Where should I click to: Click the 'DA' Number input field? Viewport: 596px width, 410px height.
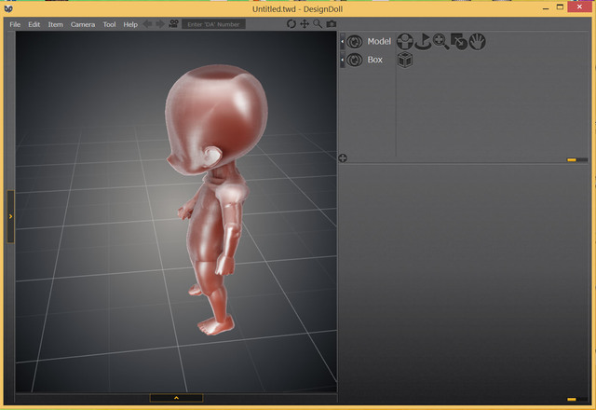(213, 24)
